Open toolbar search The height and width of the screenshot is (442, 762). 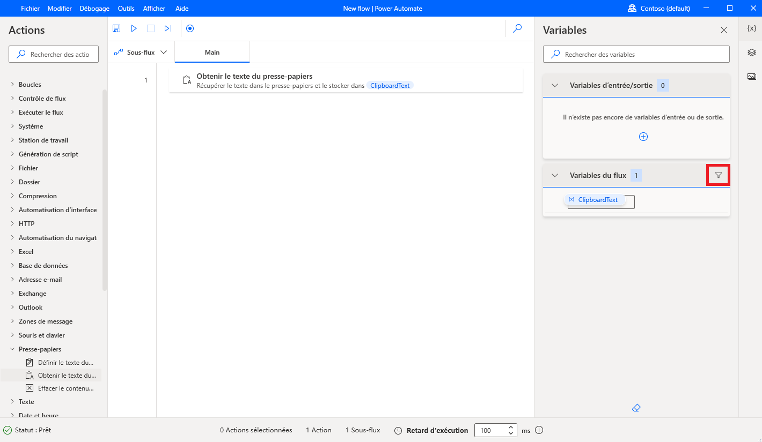click(x=517, y=28)
